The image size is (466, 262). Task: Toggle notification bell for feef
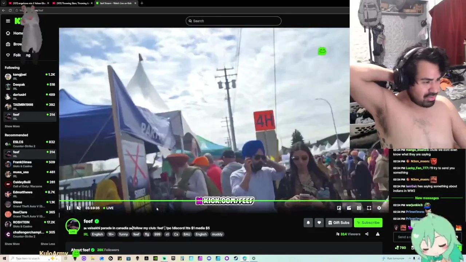308,223
